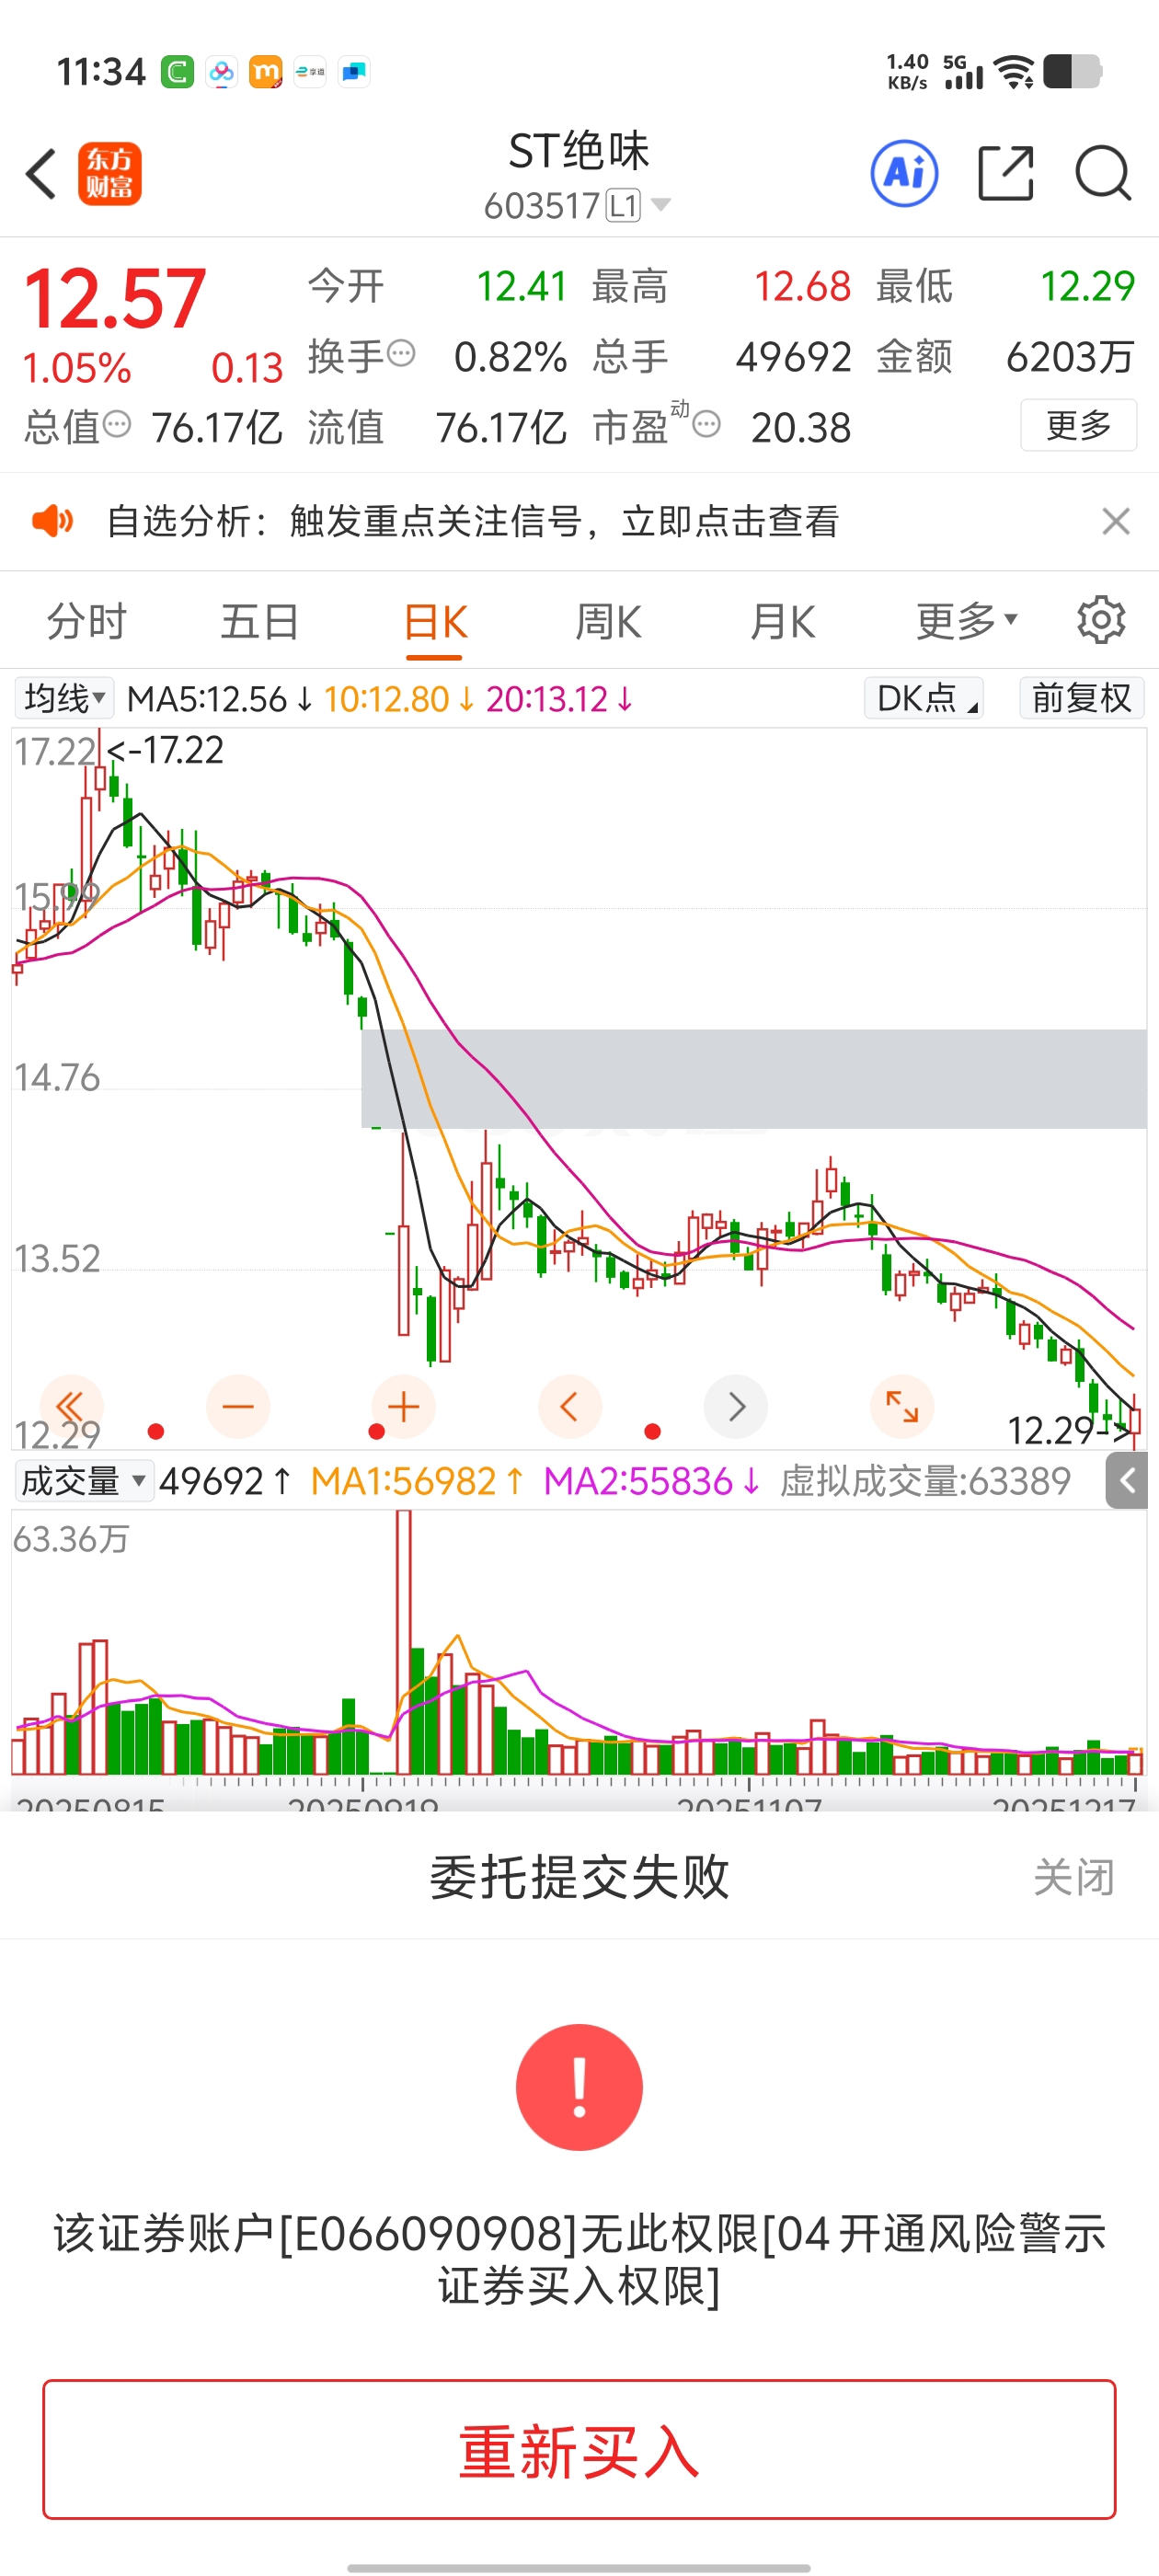Viewport: 1159px width, 2576px height.
Task: Tap the 金额 6203万 value
Action: click(1070, 357)
